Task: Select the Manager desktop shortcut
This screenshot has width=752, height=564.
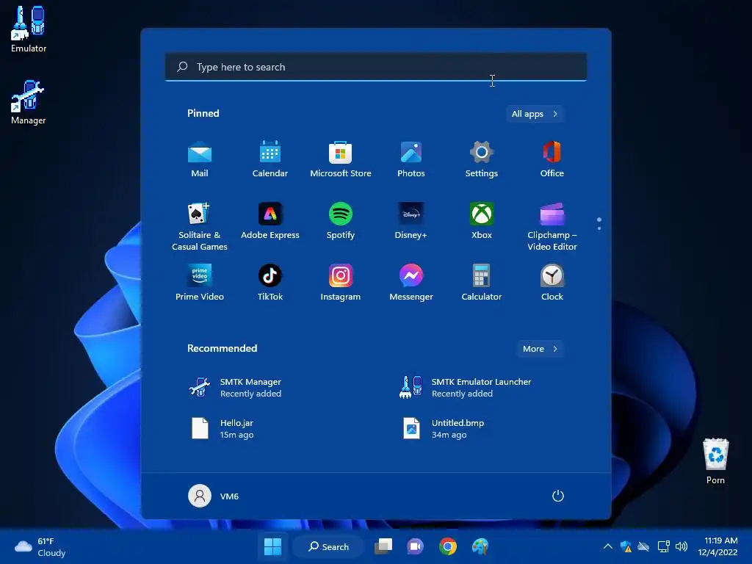Action: (x=29, y=102)
